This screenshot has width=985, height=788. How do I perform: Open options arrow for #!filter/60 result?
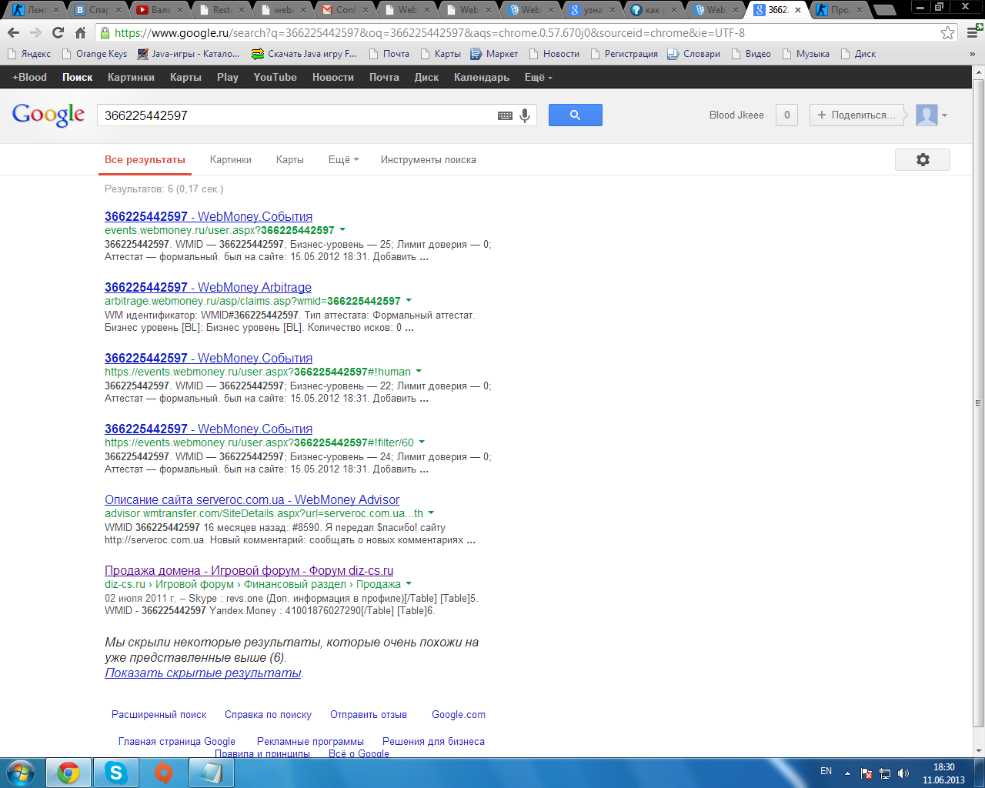[422, 442]
